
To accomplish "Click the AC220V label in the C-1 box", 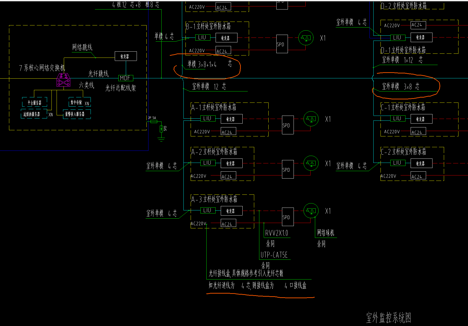I will pos(392,132).
